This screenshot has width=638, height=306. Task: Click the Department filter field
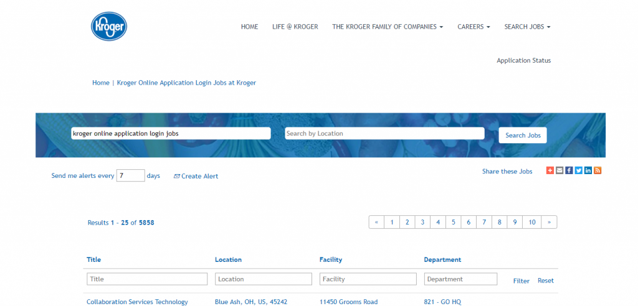point(460,279)
